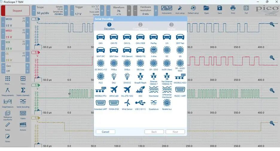The image size is (280, 151).
Task: Click the red MISO 5.0 axis marker
Action: tap(36, 52)
